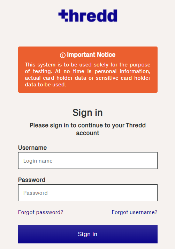Click the notice line mentioning 'personal information'
The width and height of the screenshot is (175, 249).
tap(87, 71)
